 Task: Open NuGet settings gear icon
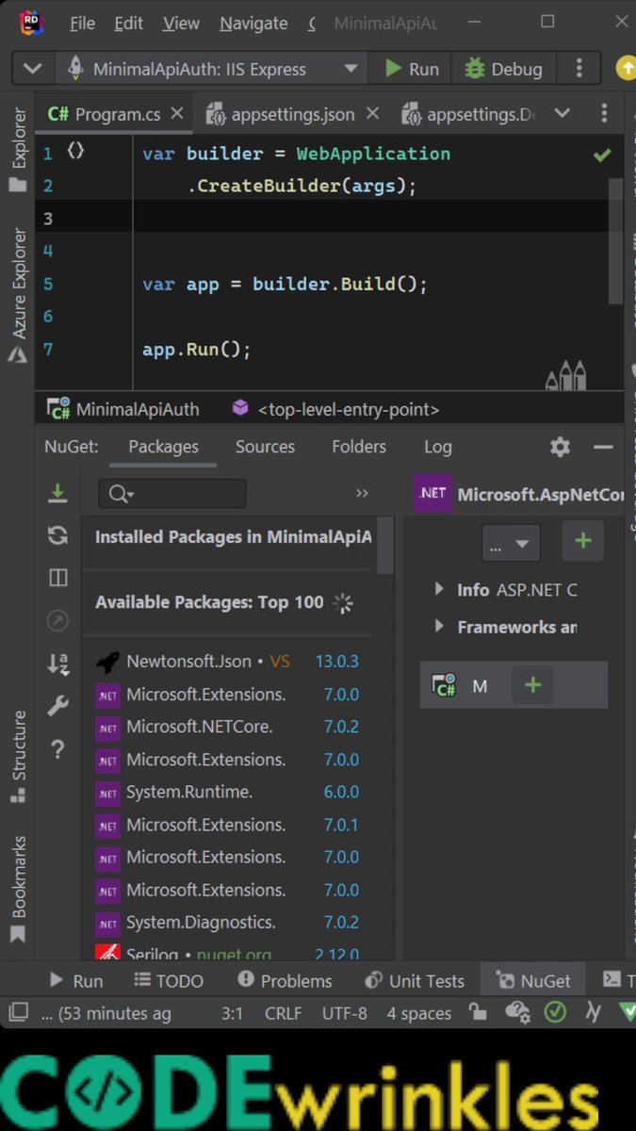point(560,447)
